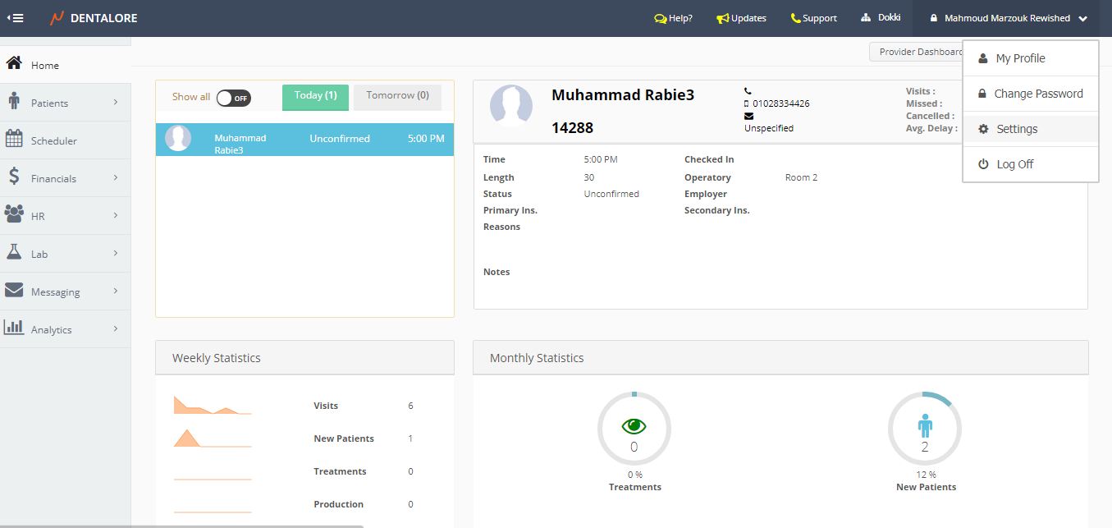Open the Mahmoud Marzouk Rewished user dropdown
Screen dimensions: 1112x528
pyautogui.click(x=1008, y=18)
